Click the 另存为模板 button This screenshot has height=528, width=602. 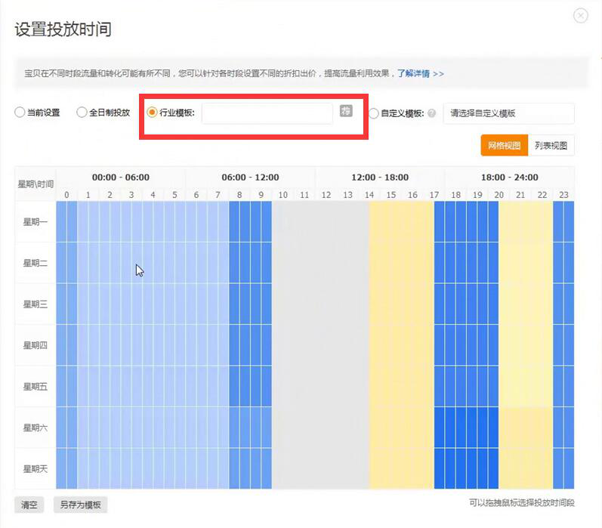click(x=80, y=505)
